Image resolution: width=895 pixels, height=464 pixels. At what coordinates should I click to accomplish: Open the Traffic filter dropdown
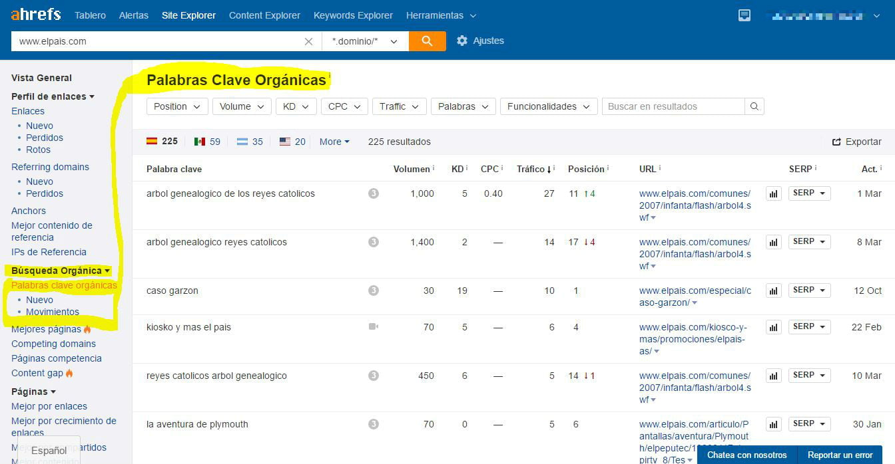(400, 106)
